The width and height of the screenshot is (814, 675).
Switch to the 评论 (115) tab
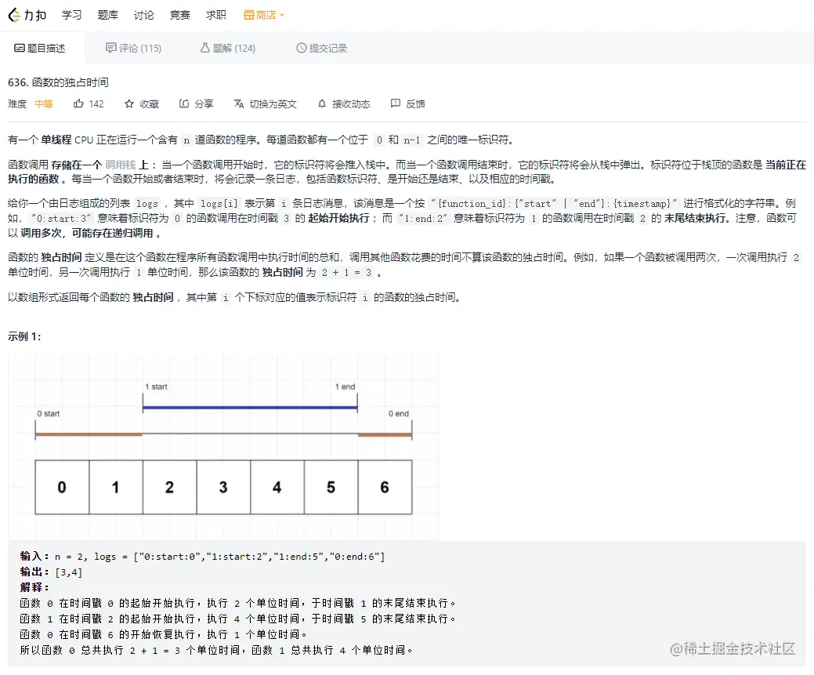(x=133, y=49)
